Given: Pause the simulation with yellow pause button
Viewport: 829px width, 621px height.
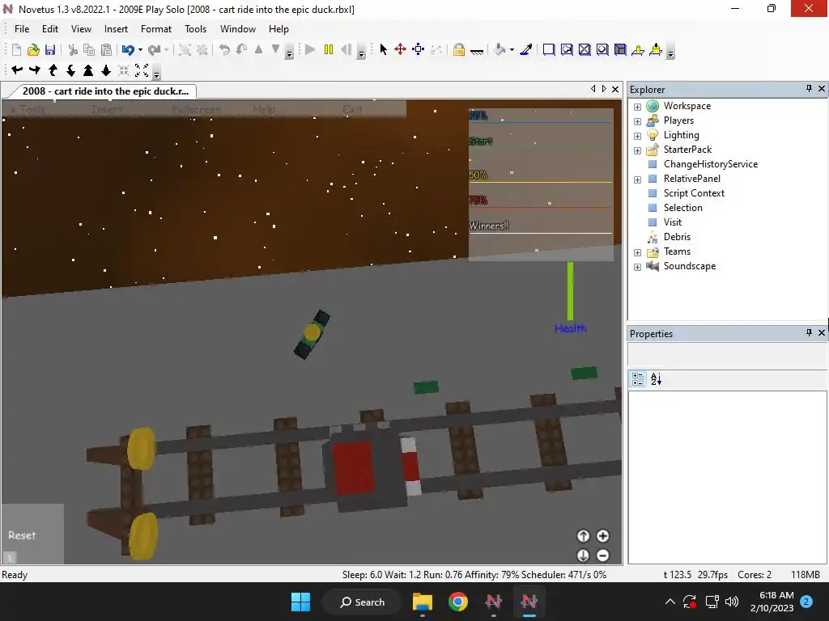Looking at the screenshot, I should 329,49.
